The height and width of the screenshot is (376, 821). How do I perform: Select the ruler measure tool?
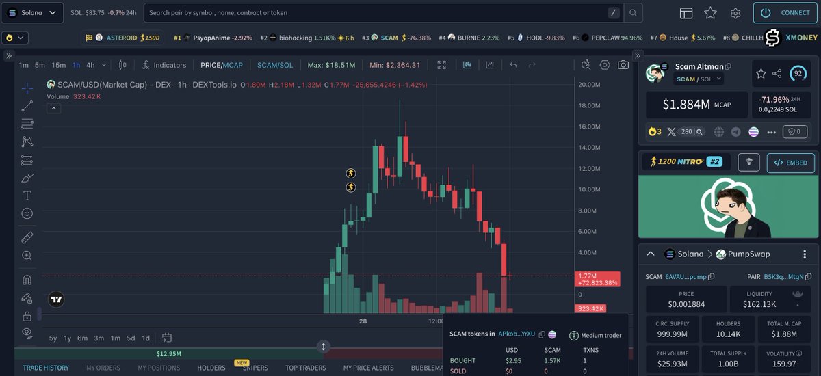point(27,237)
